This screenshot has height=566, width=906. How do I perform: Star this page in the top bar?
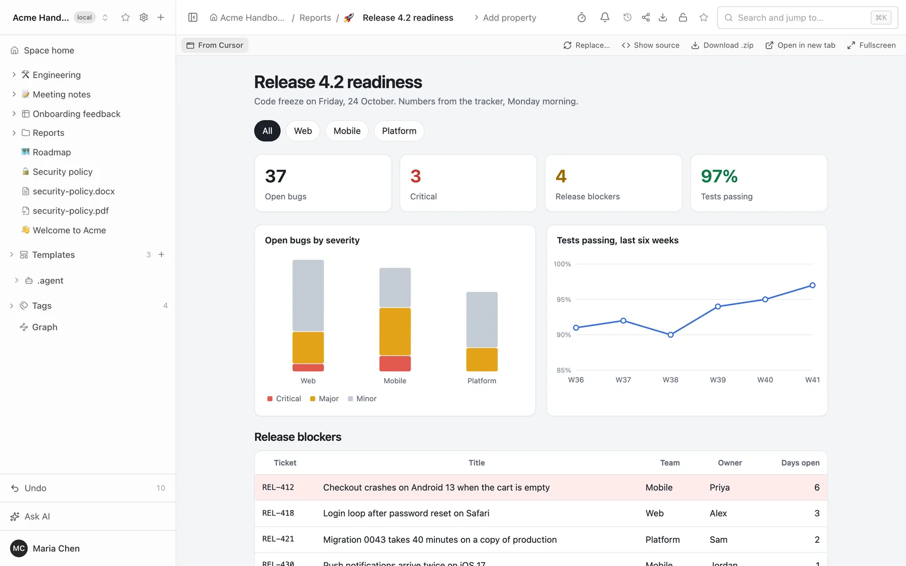coord(704,18)
